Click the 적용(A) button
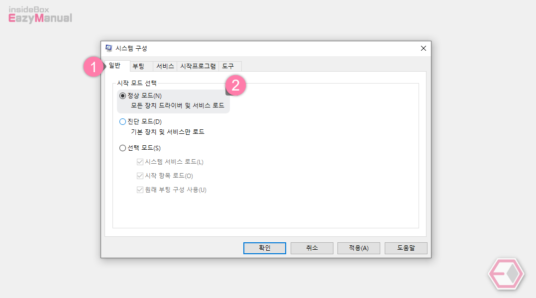The width and height of the screenshot is (536, 298). pyautogui.click(x=359, y=248)
